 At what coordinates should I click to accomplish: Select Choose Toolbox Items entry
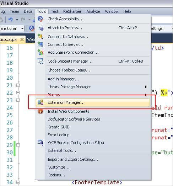coord(93,70)
